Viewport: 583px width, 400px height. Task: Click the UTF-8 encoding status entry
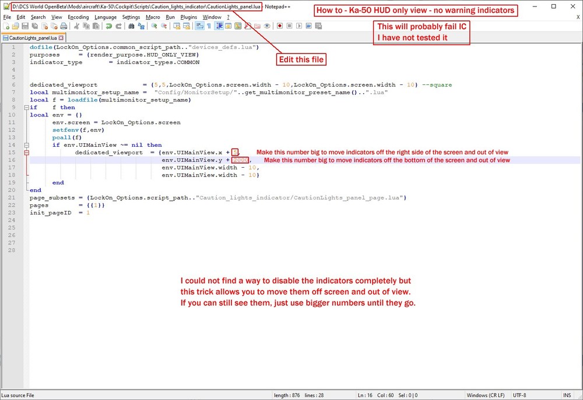519,395
